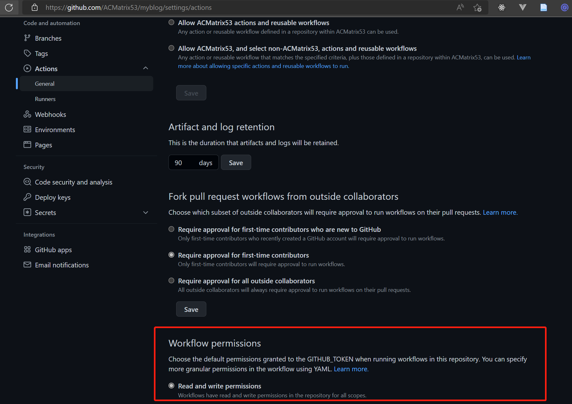
Task: Select Allow ACMatrix53 and select non-ACMatrix53 actions
Action: point(171,48)
